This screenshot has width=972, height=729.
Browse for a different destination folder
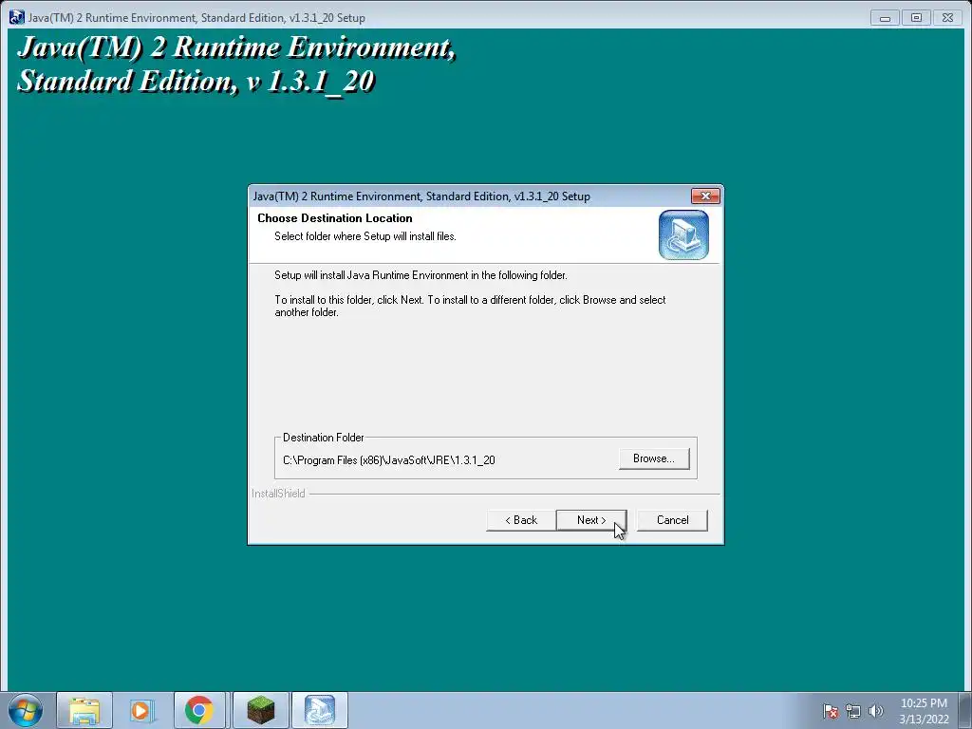click(654, 458)
